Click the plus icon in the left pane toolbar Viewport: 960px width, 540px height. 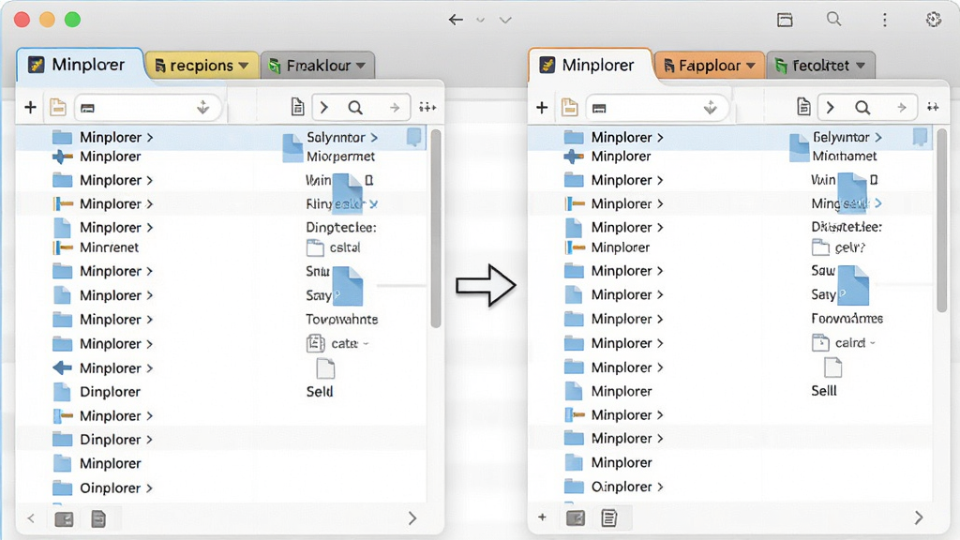coord(30,108)
